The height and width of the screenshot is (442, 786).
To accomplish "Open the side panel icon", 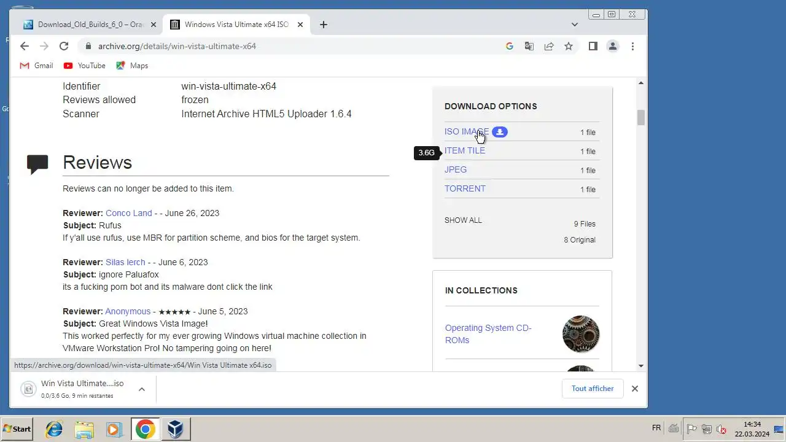I will click(x=593, y=46).
